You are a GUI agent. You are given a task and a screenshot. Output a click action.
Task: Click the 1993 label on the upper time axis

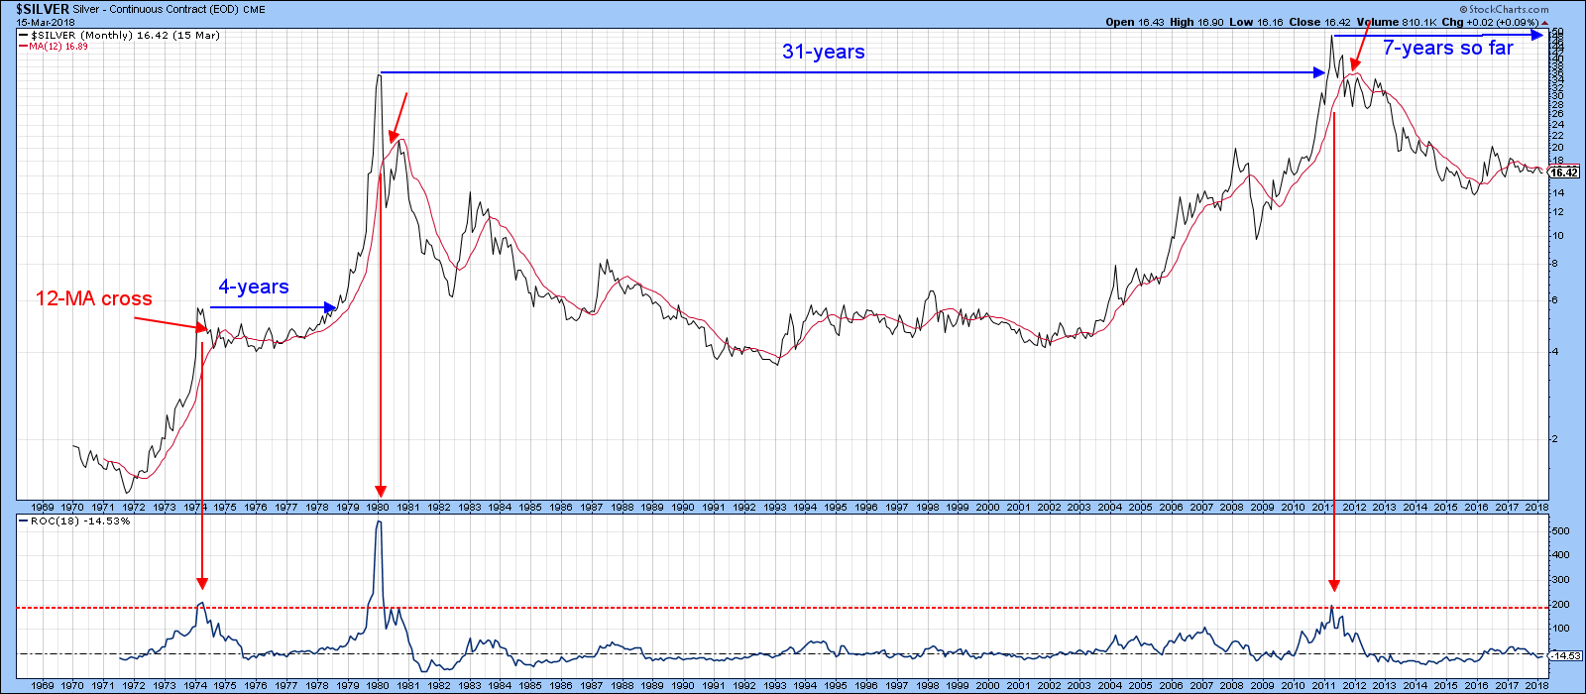(774, 507)
